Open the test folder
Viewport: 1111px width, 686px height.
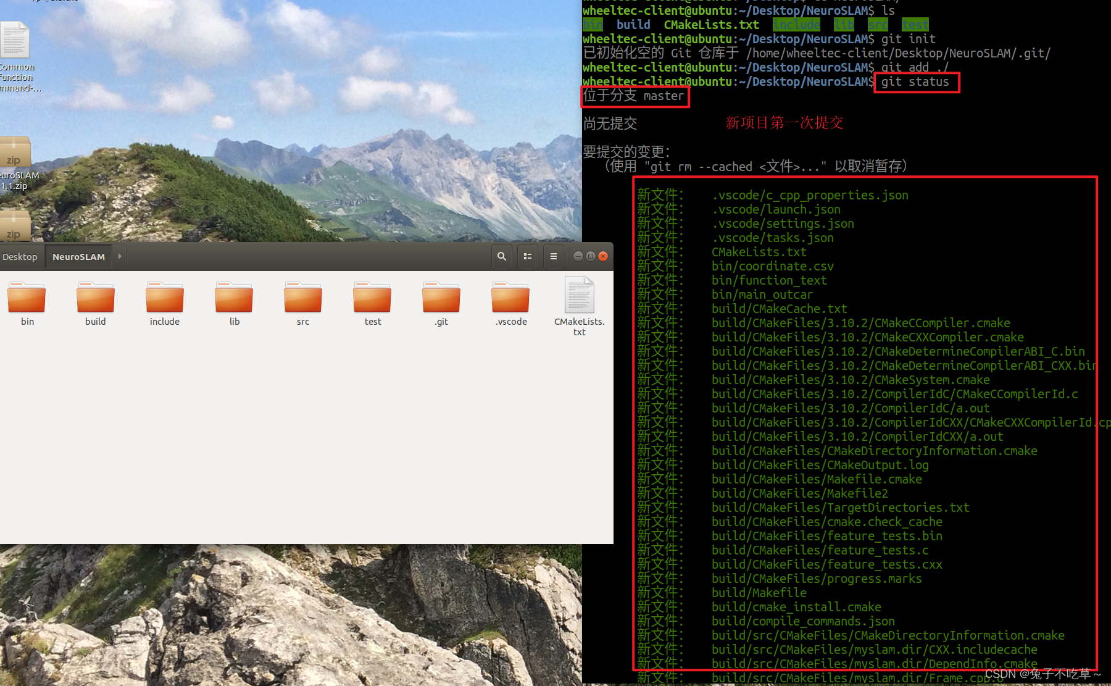372,301
